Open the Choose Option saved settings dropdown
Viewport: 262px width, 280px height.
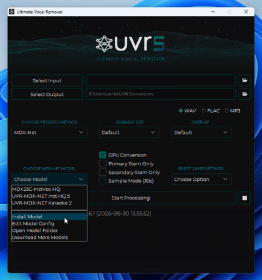pyautogui.click(x=201, y=179)
